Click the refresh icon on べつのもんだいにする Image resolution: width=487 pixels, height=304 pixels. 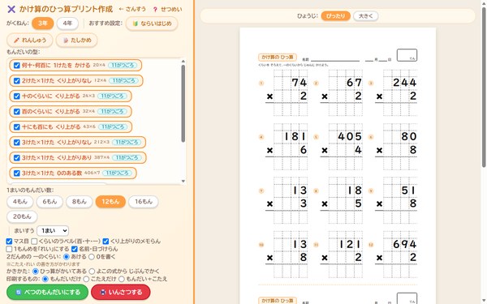[19, 292]
